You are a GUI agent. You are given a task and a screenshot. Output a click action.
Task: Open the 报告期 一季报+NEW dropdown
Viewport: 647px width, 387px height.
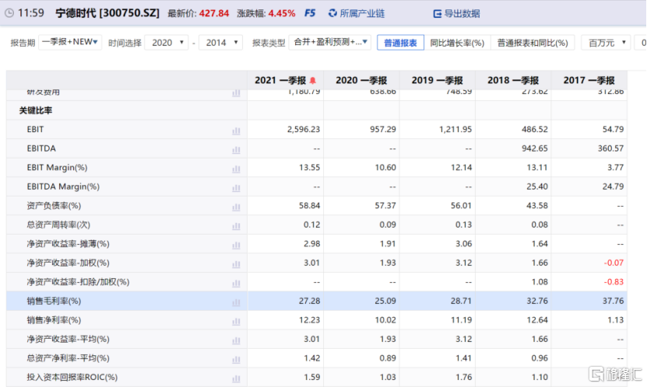tap(70, 42)
